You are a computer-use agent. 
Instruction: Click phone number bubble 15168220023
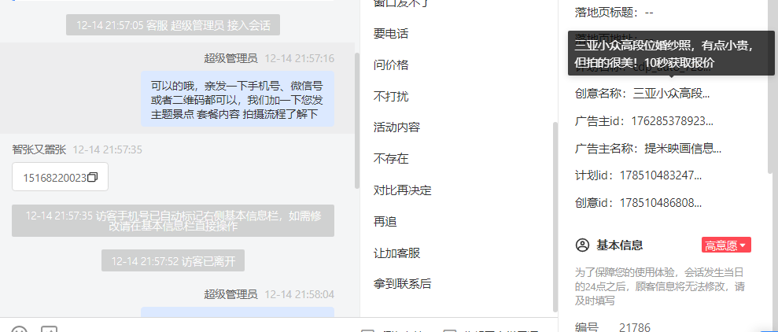point(60,177)
